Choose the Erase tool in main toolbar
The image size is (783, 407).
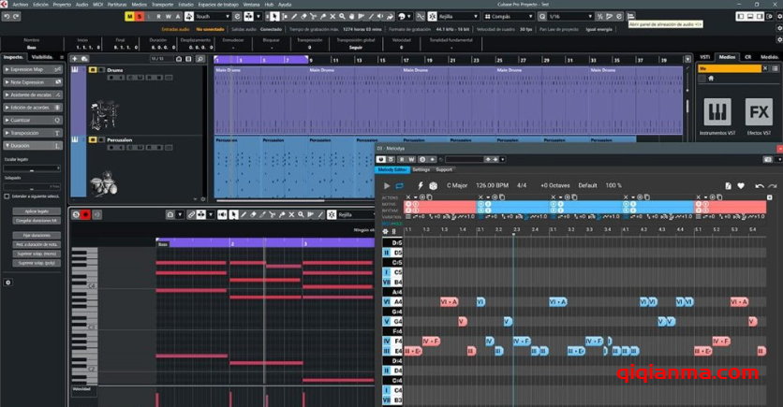pos(303,17)
